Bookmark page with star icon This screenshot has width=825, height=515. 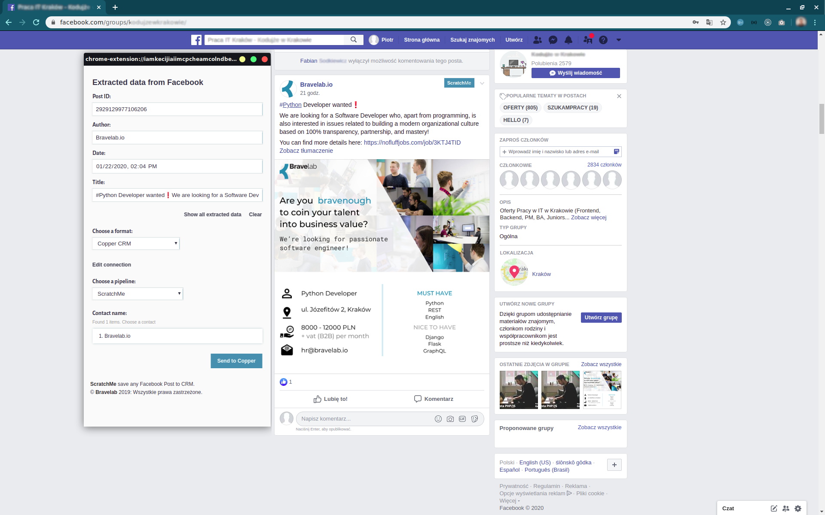pyautogui.click(x=723, y=22)
